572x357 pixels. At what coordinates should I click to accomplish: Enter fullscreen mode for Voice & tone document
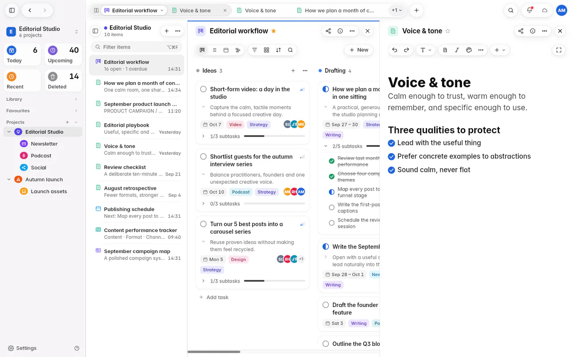(559, 50)
